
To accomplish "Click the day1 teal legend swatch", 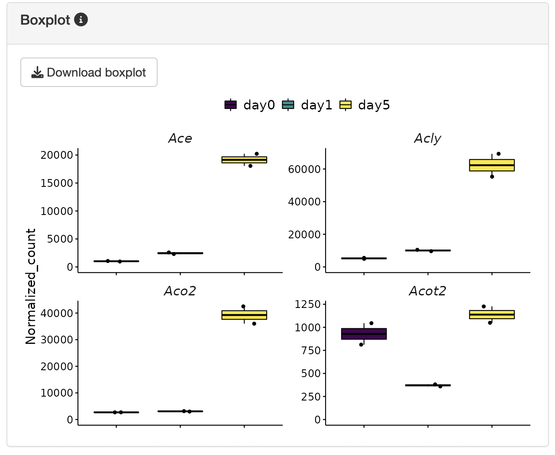I will pyautogui.click(x=288, y=105).
